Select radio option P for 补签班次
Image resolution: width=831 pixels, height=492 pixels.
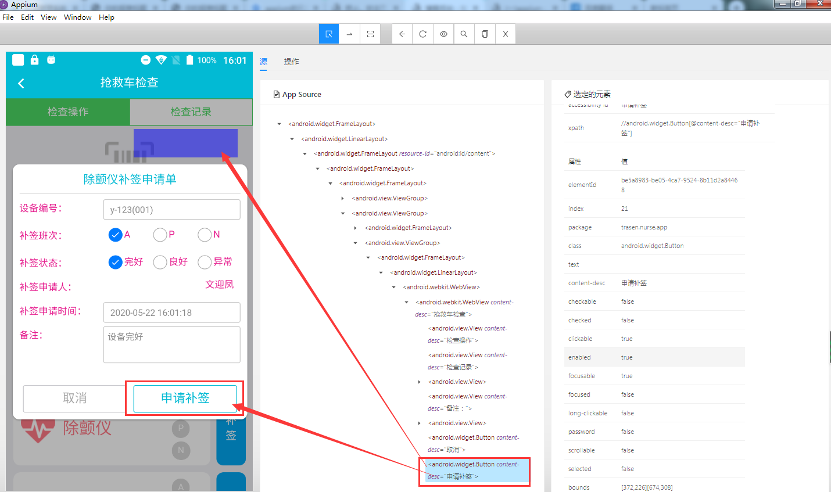160,235
